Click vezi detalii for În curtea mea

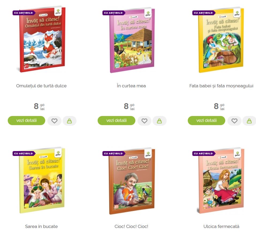coord(116,121)
